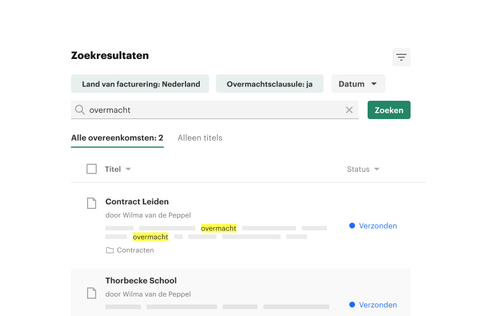This screenshot has height=316, width=481.
Task: Tick the select-all checkbox beside Titel
Action: (92, 169)
